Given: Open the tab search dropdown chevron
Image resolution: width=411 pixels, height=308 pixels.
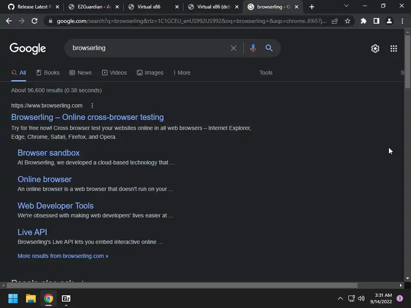Looking at the screenshot, I should point(346,6).
